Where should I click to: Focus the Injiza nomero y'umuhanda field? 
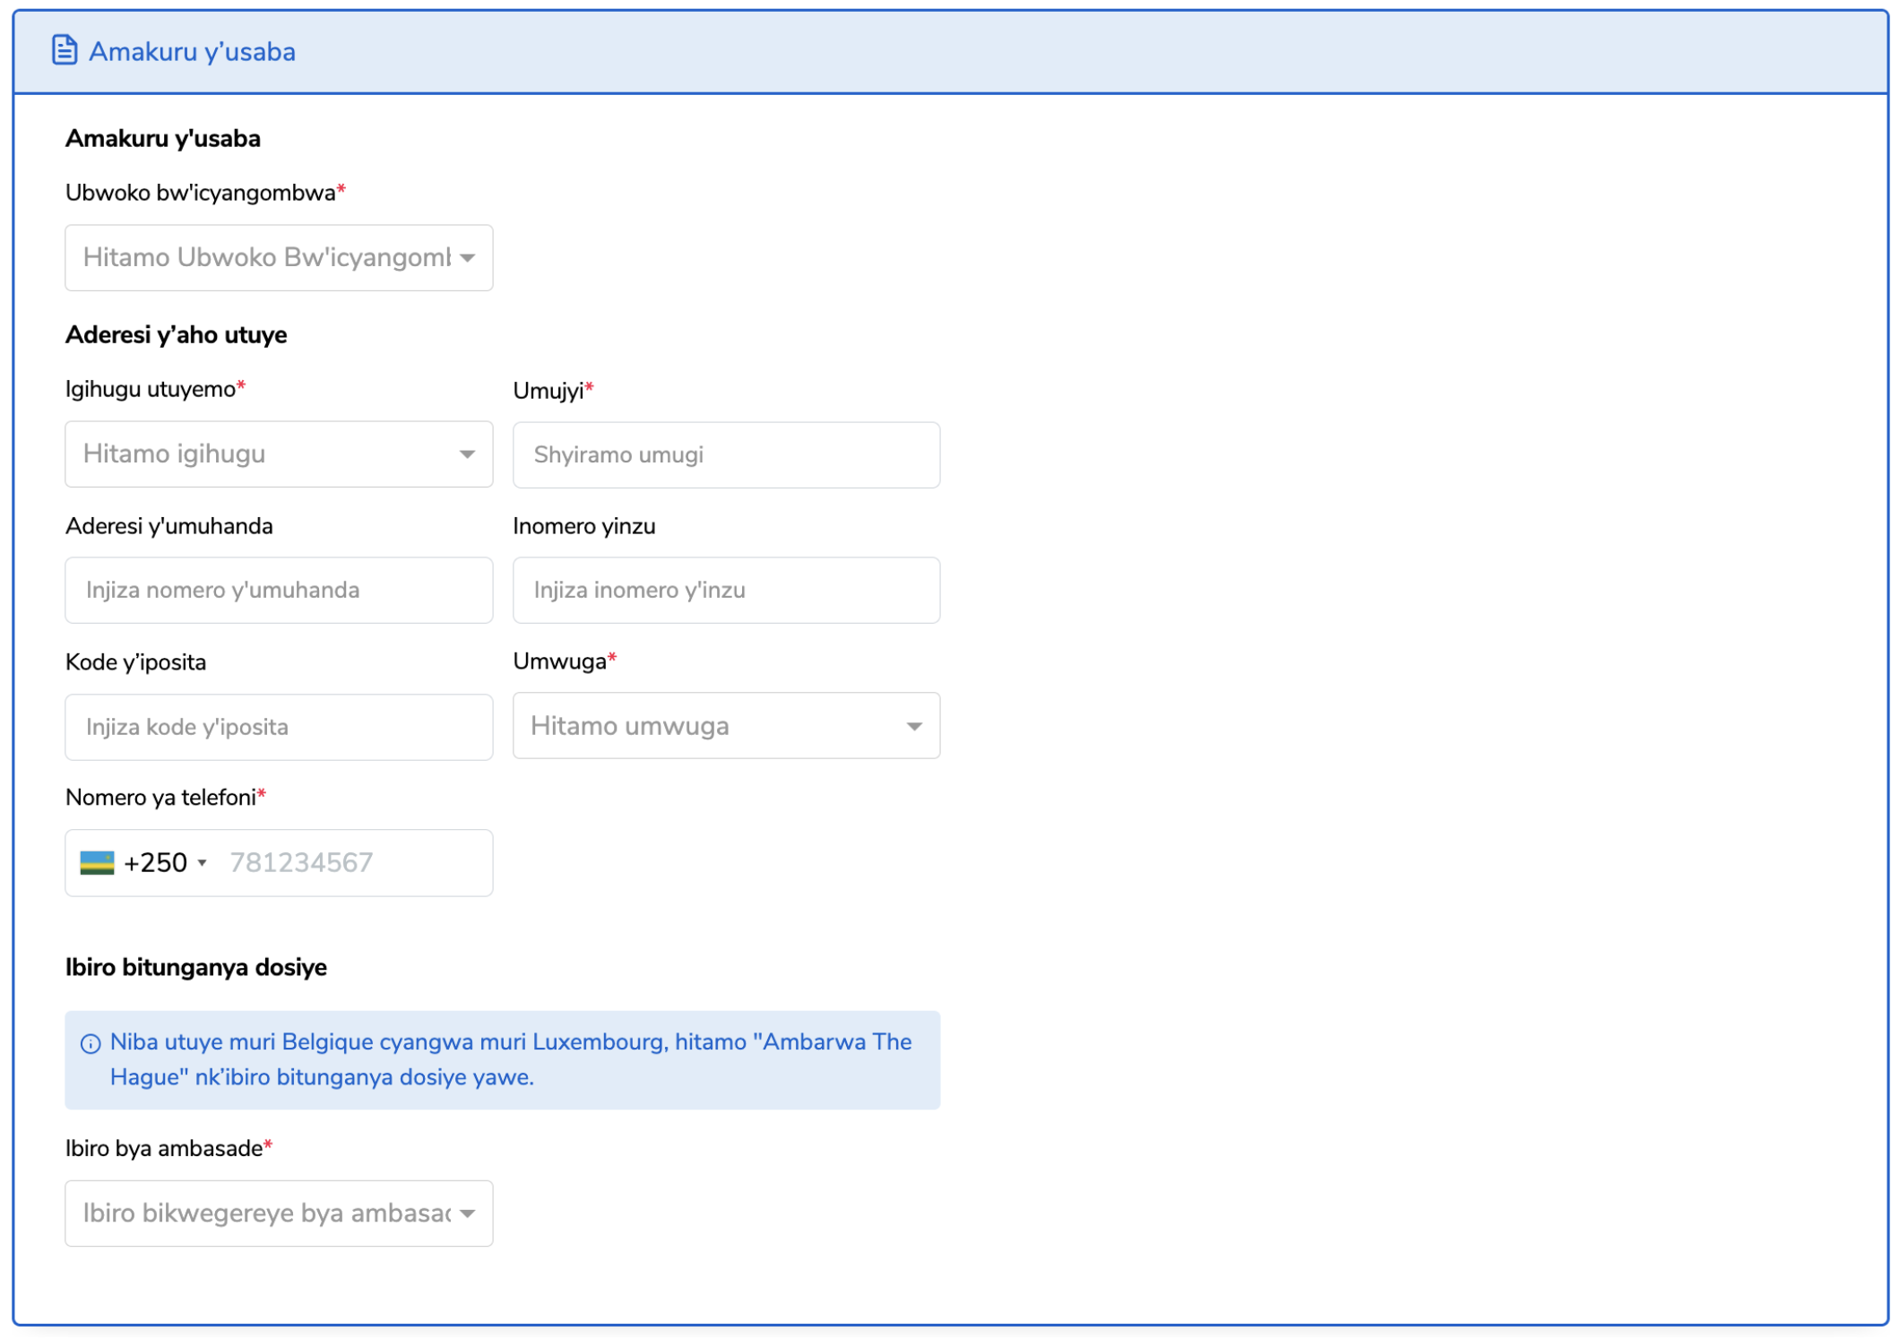pos(278,591)
